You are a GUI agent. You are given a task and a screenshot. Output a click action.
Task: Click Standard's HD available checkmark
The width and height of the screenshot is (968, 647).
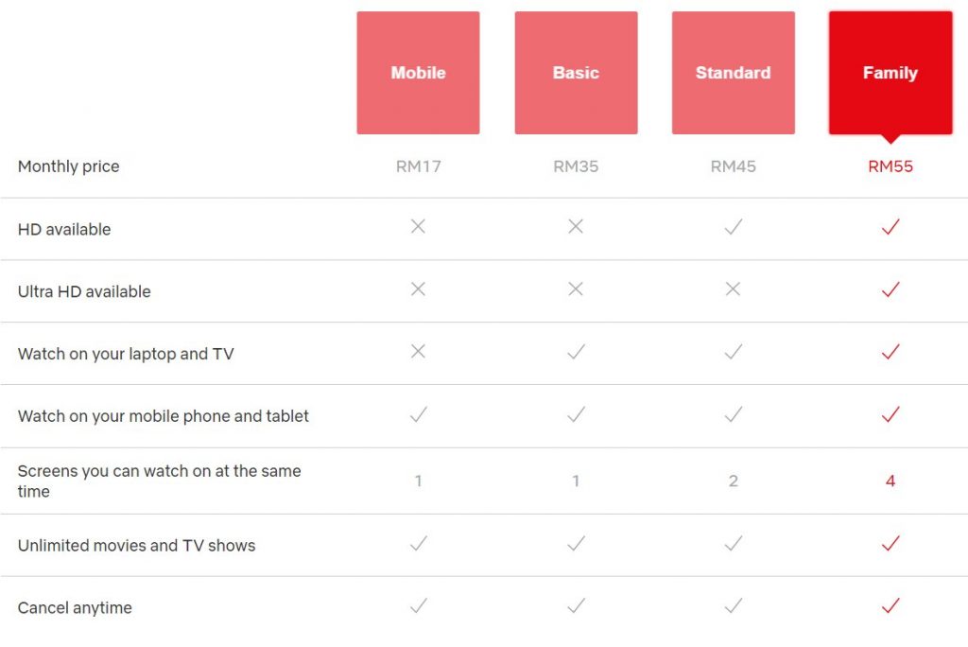click(x=734, y=227)
